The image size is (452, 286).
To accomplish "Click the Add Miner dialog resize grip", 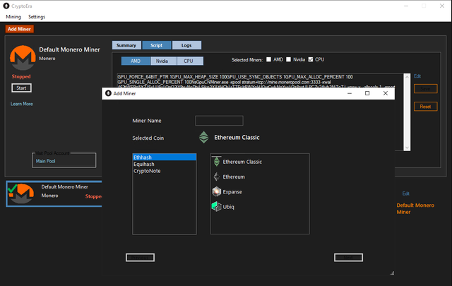I will 392,273.
